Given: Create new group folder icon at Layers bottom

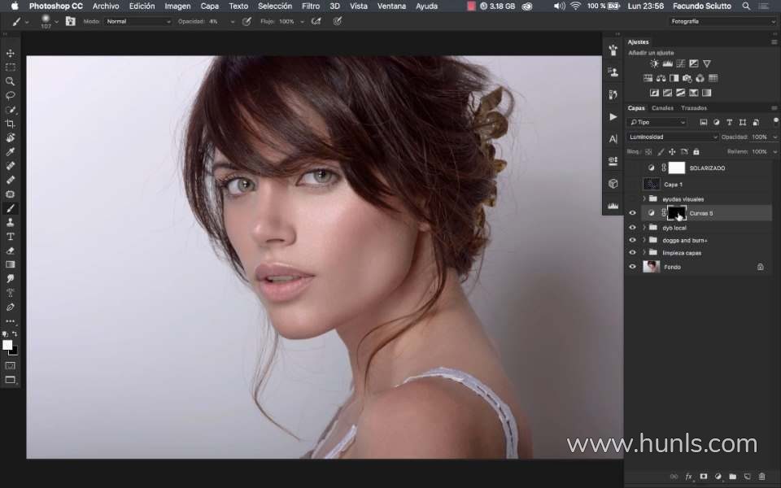Looking at the screenshot, I should 732,477.
